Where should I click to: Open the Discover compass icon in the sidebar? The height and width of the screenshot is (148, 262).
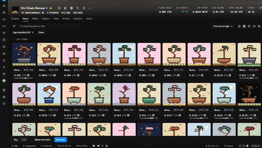(4, 6)
